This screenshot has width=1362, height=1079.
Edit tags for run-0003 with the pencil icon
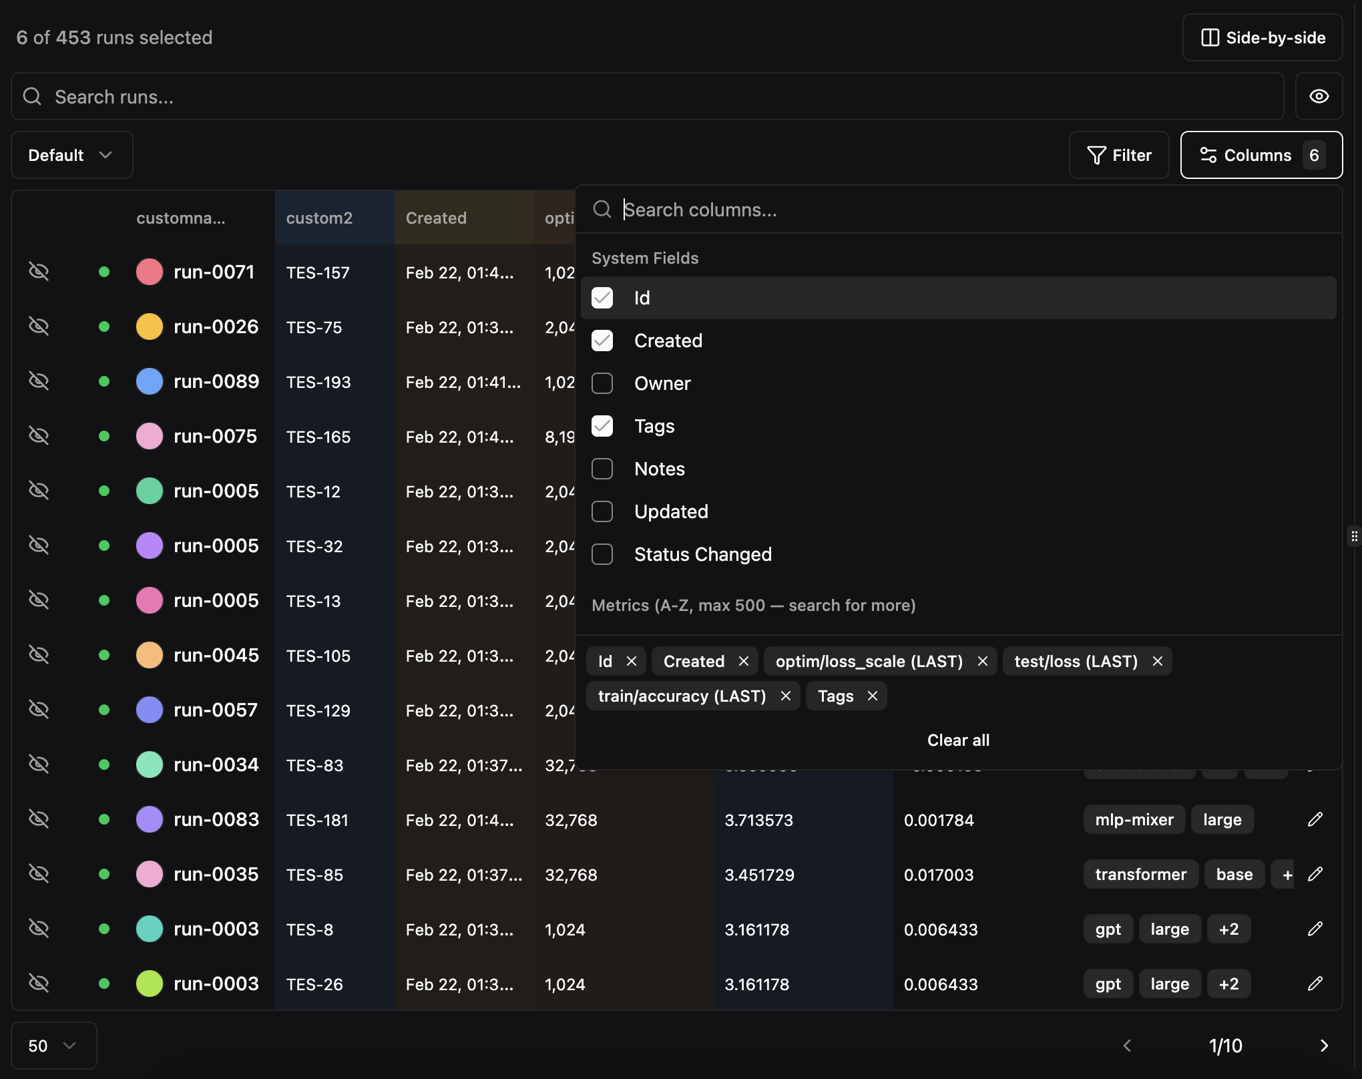pos(1316,929)
